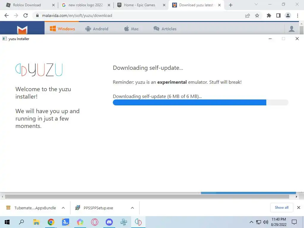
Task: Select Download yuzu latest tab
Action: click(x=196, y=5)
